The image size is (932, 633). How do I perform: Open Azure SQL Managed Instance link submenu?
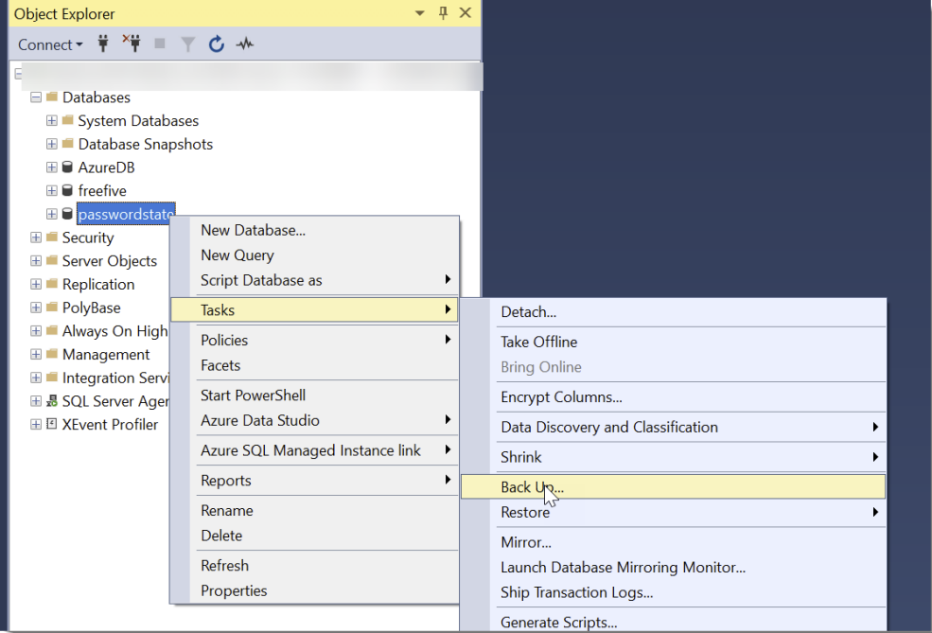click(x=314, y=450)
